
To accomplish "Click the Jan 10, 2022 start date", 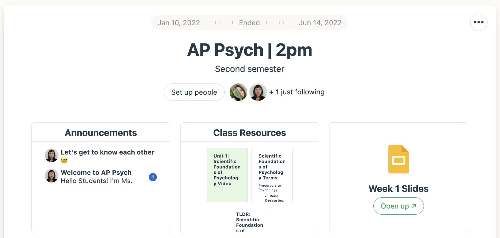I will click(x=179, y=23).
